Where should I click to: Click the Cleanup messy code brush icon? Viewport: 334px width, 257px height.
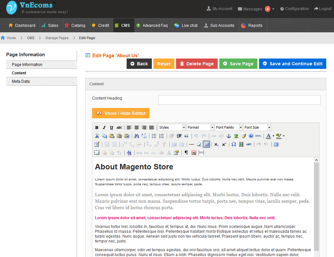tap(244, 136)
